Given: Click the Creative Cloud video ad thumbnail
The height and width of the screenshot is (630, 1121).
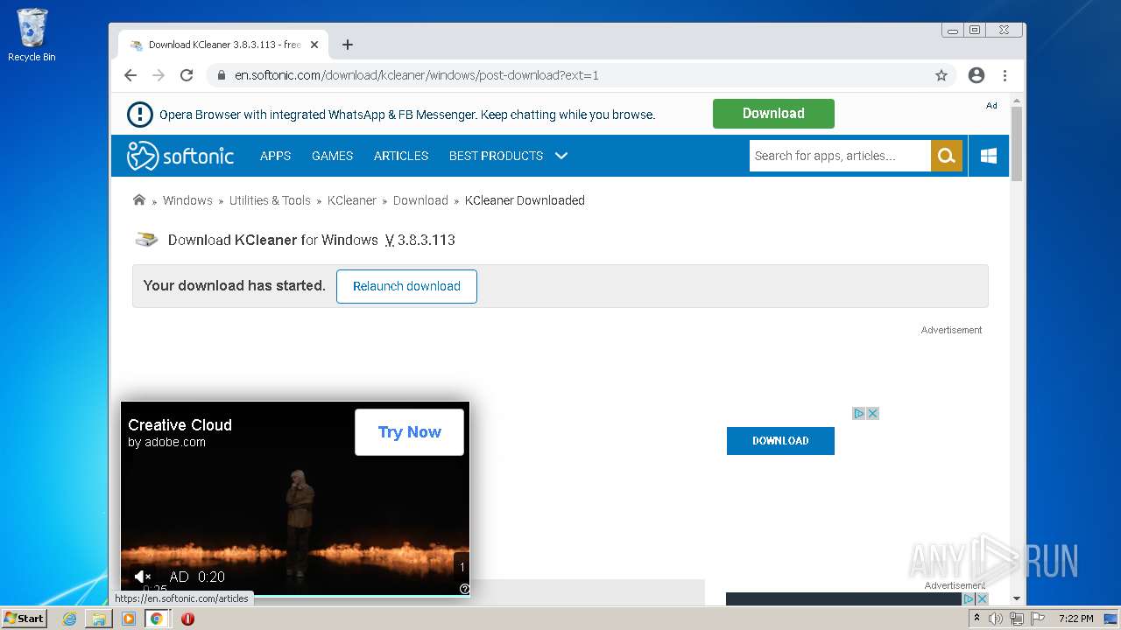Looking at the screenshot, I should click(x=295, y=499).
